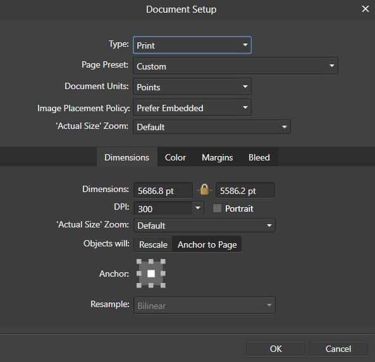Switch to the Color tab
This screenshot has width=375, height=362.
point(175,157)
